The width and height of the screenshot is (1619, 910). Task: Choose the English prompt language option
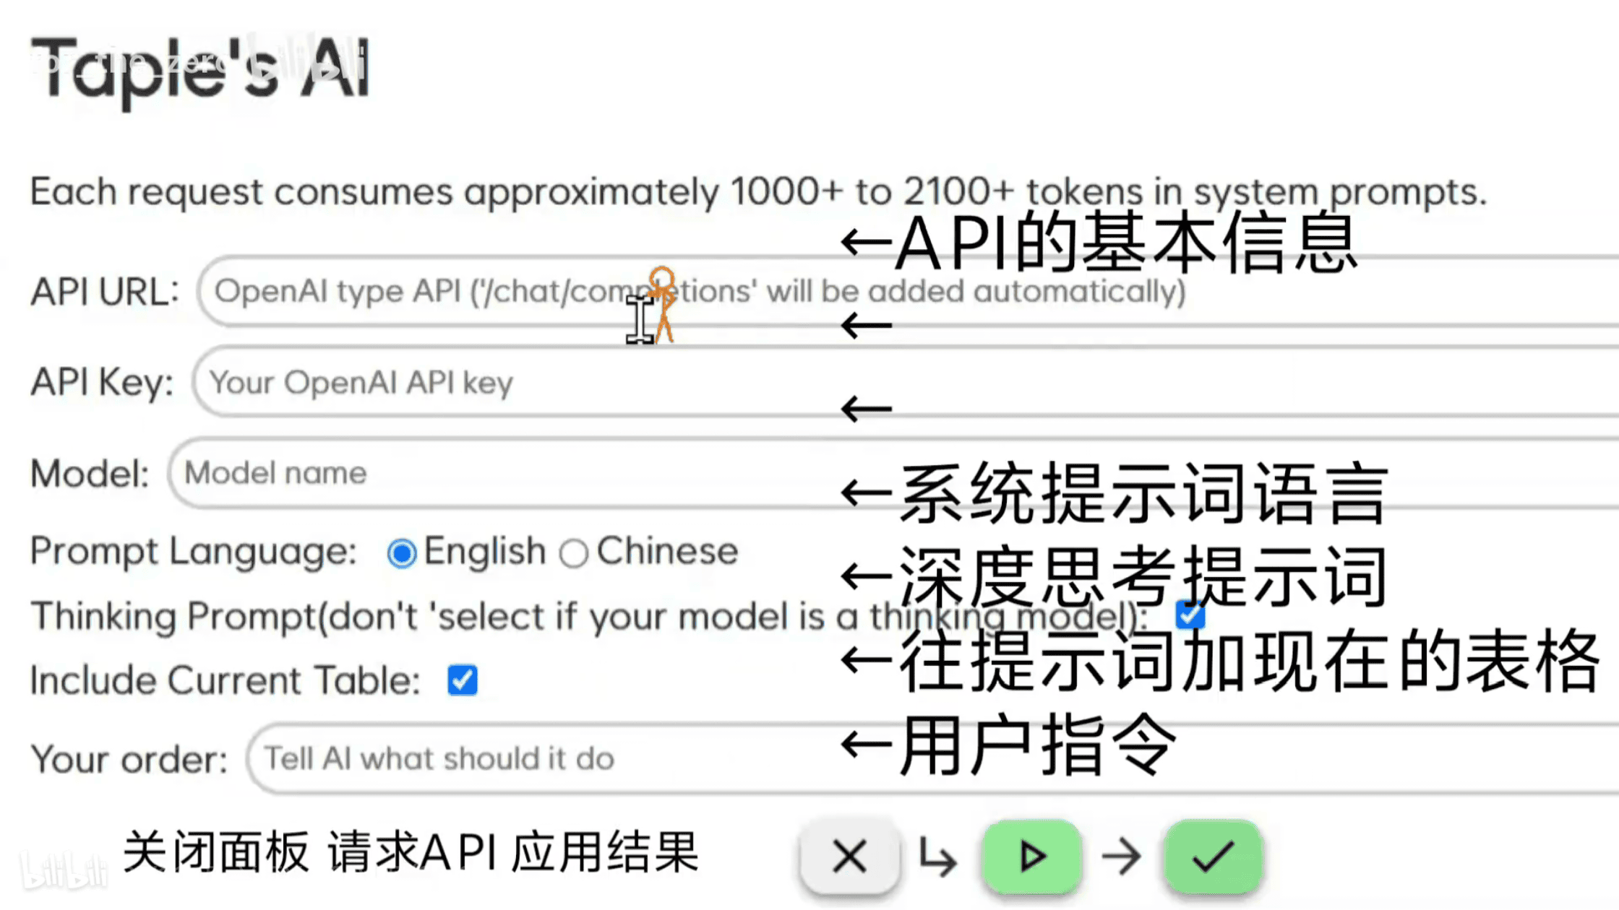pos(402,552)
